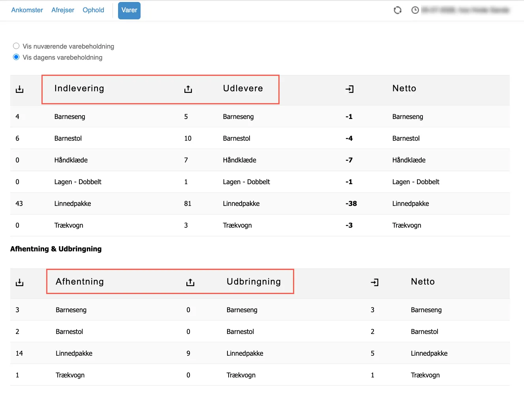The image size is (524, 396).
Task: Click the download icon beside Indlevering
Action: [x=20, y=89]
